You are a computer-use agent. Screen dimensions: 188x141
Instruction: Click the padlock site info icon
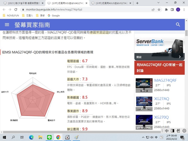coord(23,9)
